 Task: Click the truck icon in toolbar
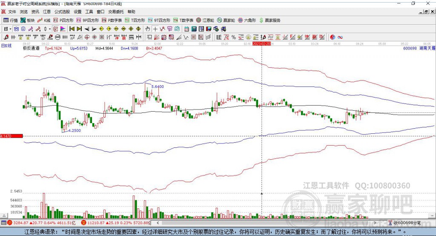(x=223, y=29)
